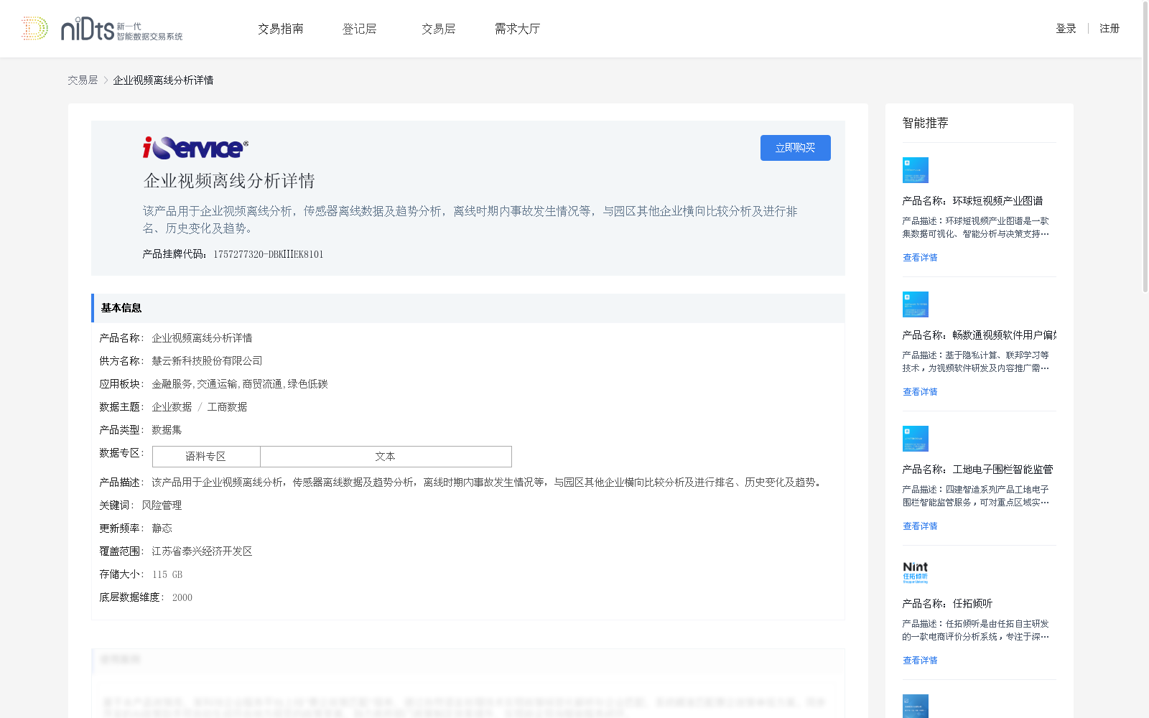The height and width of the screenshot is (718, 1149).
Task: View details of 畅数通视频软件 product
Action: pyautogui.click(x=920, y=392)
